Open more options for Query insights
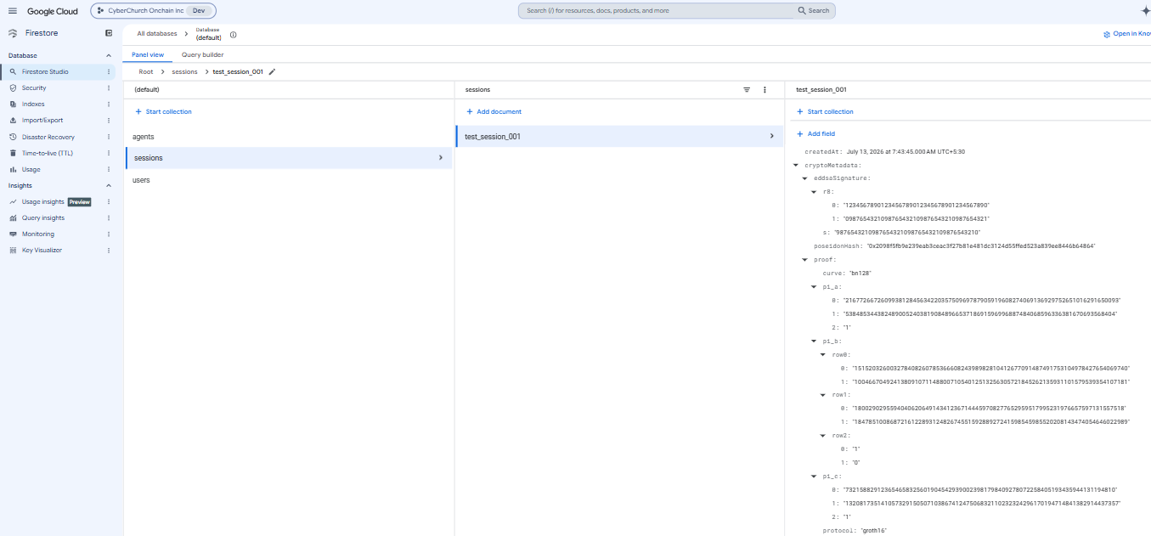The image size is (1151, 536). point(109,217)
